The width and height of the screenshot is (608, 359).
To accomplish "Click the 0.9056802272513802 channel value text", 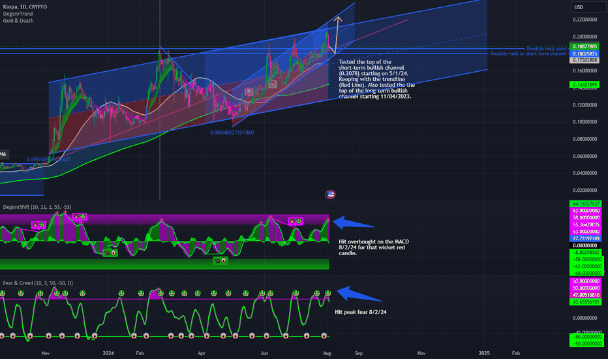I will (232, 133).
